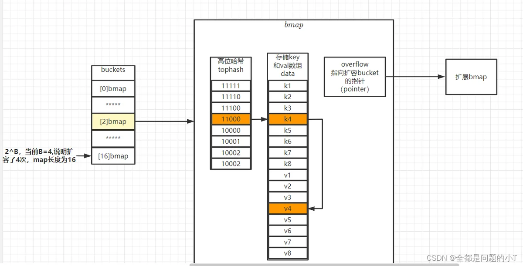Select the k7 key cell
The image size is (523, 266).
[288, 153]
